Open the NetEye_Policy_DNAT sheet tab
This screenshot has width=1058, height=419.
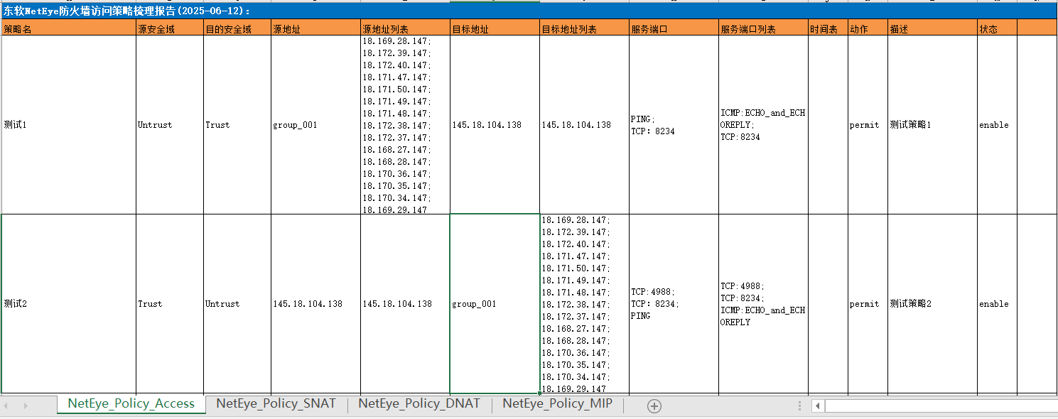pos(419,404)
